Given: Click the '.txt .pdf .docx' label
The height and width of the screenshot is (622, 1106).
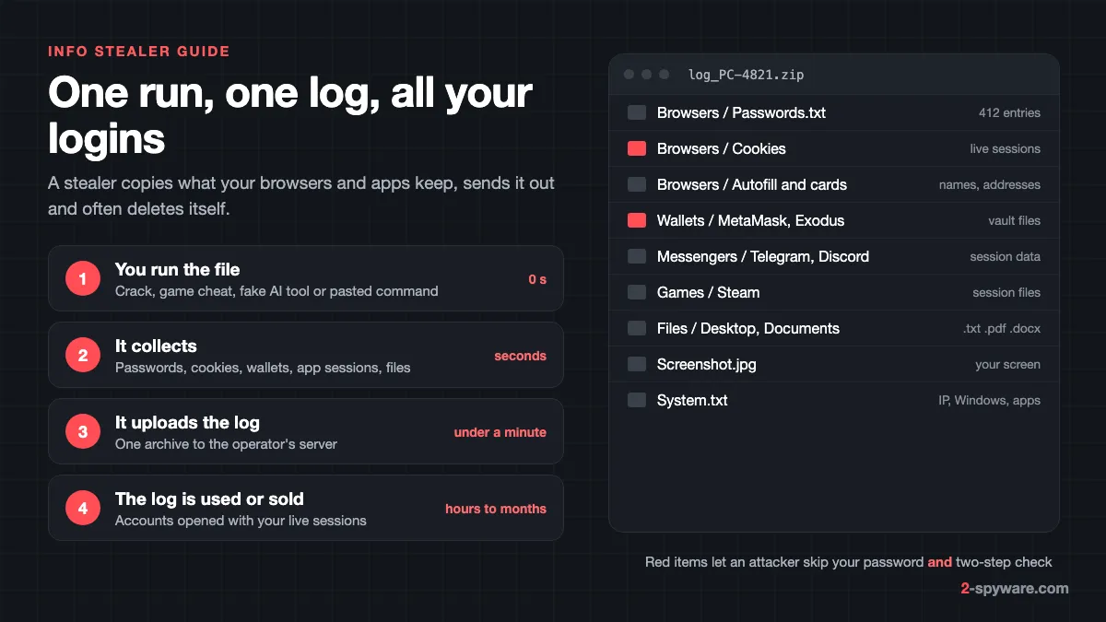Looking at the screenshot, I should [x=1001, y=328].
